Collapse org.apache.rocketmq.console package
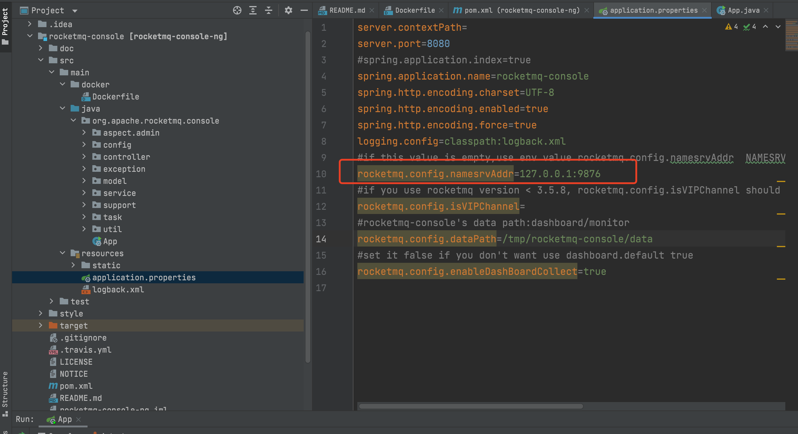Viewport: 798px width, 434px height. [73, 120]
